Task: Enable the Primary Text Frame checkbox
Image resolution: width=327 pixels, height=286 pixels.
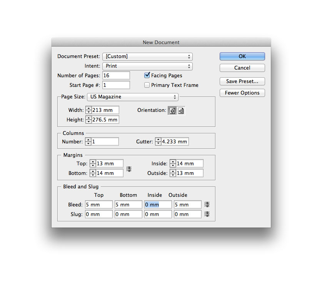Action: point(147,85)
